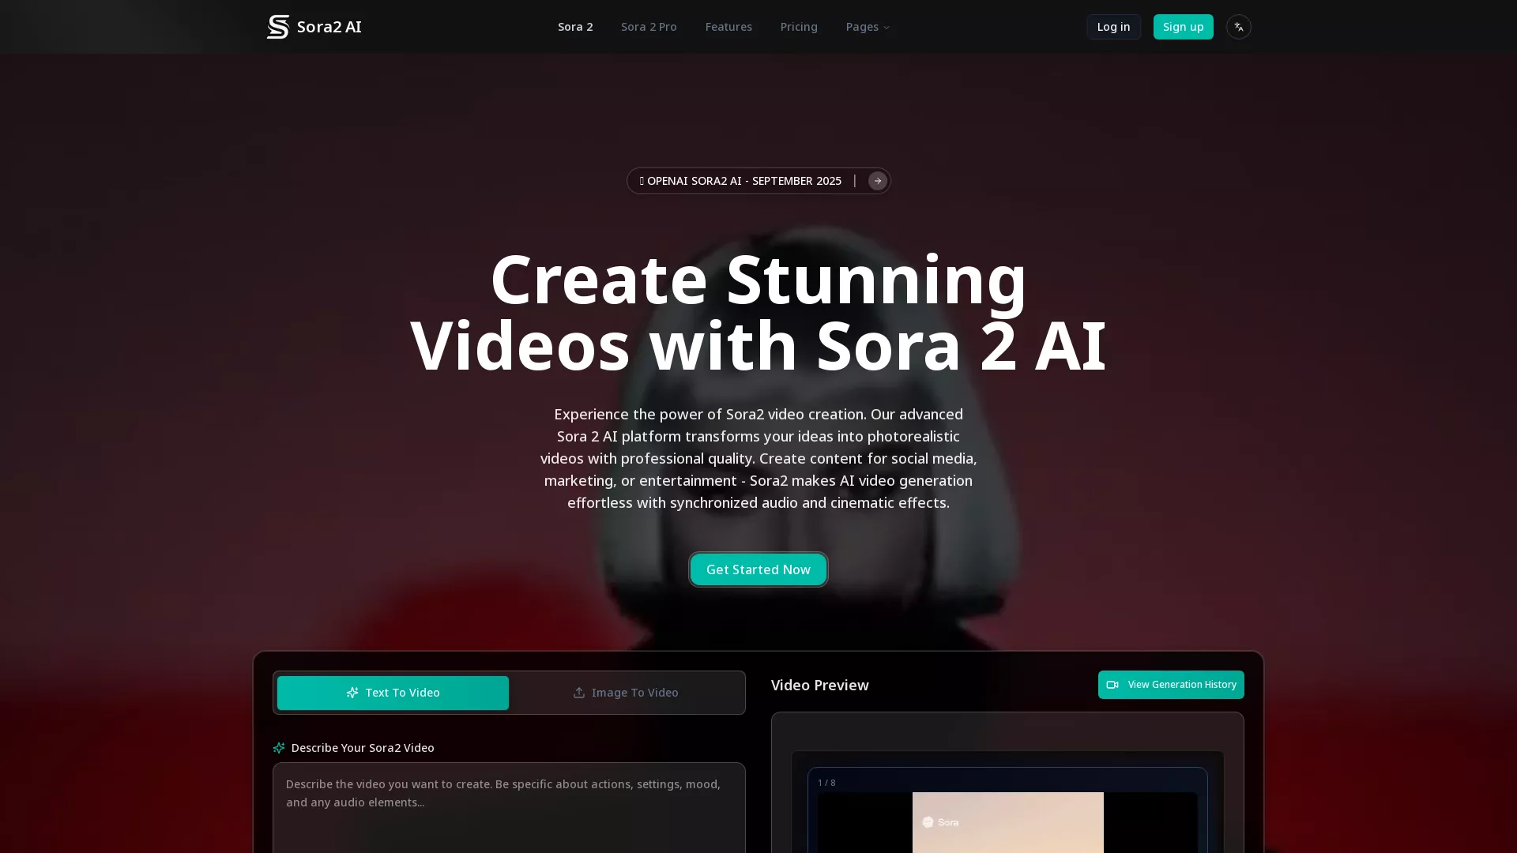
Task: Expand the Pages dropdown
Action: click(x=867, y=26)
